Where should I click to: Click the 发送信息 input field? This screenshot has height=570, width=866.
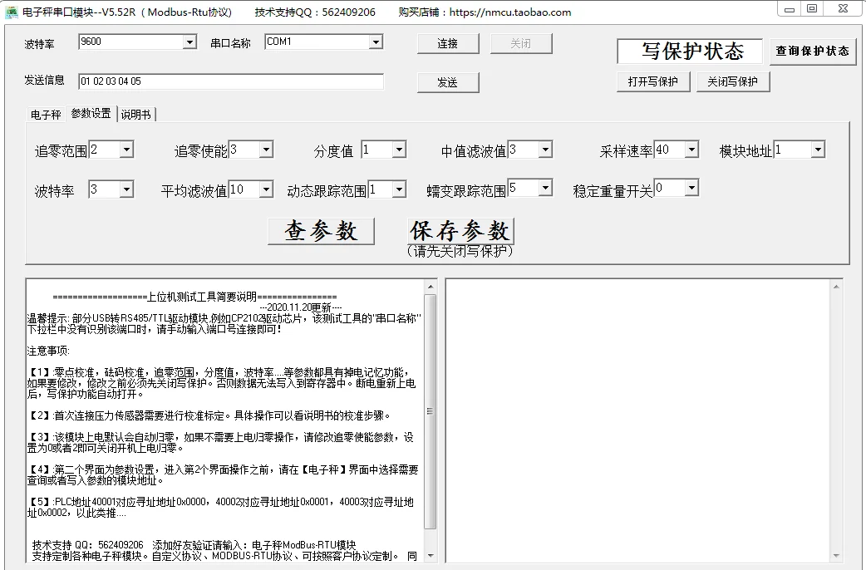click(x=231, y=81)
